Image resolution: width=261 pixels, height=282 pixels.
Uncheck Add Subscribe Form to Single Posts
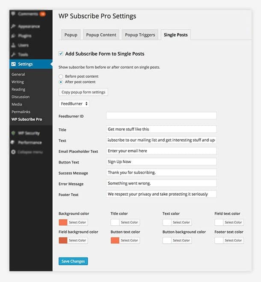point(61,54)
